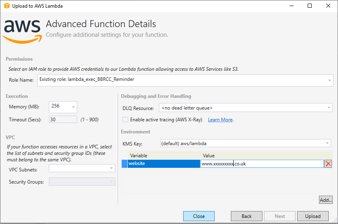Go Back to previous step
The height and width of the screenshot is (224, 338).
pos(246,216)
